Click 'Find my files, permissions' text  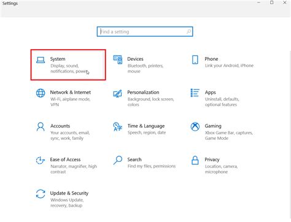coord(152,166)
